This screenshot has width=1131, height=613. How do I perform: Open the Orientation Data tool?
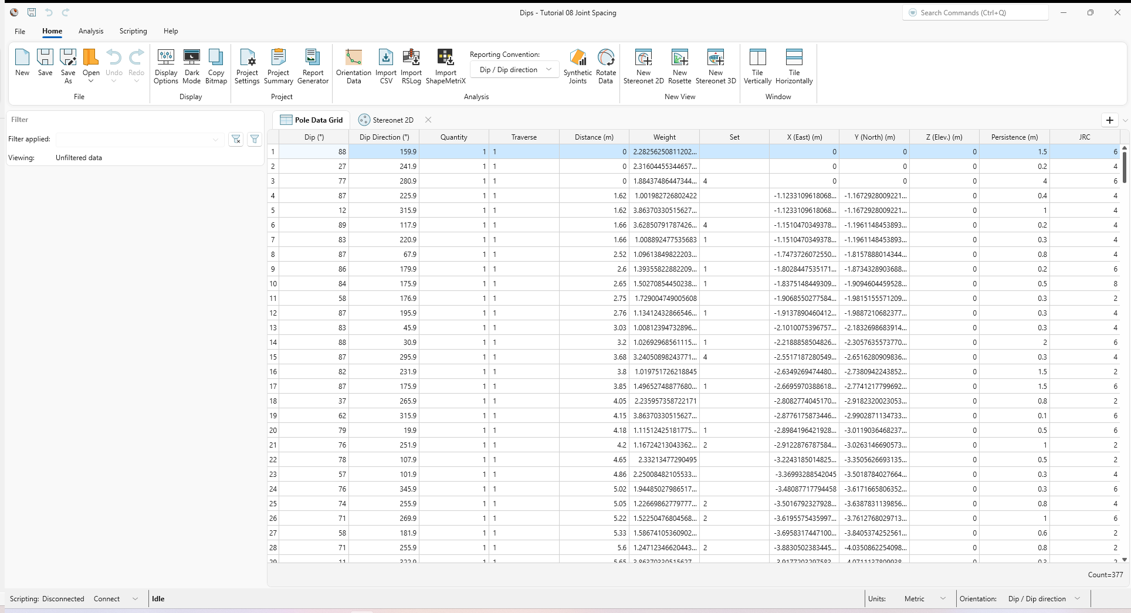[x=353, y=65]
